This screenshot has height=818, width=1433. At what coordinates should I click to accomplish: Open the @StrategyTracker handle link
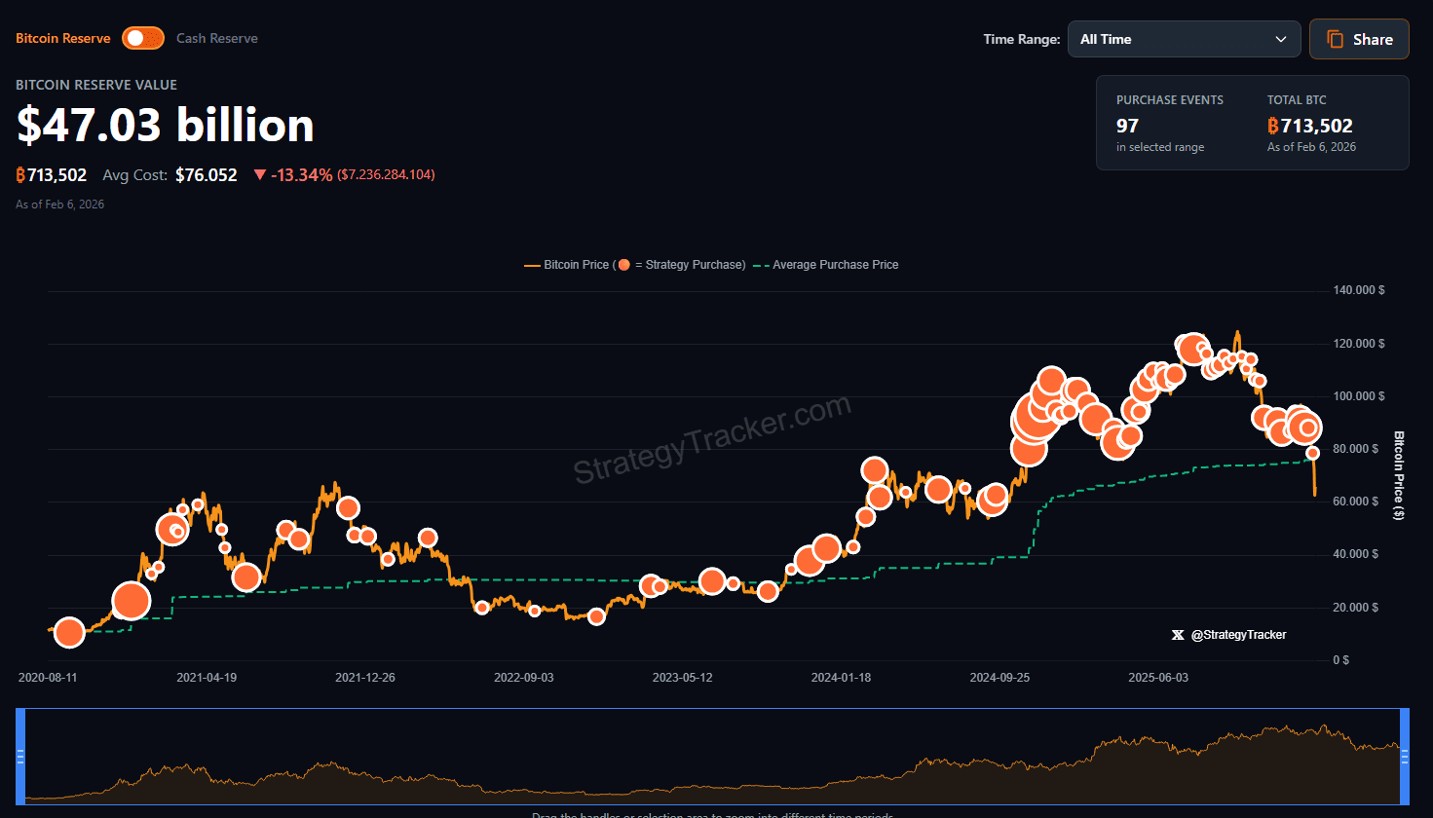[x=1238, y=635]
